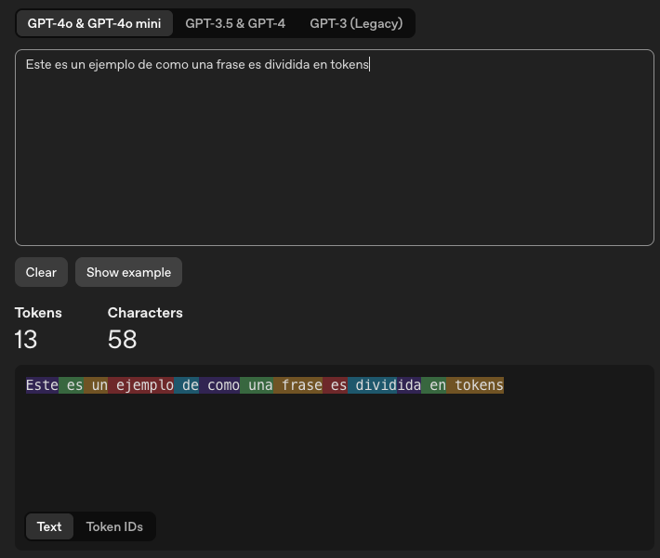Select the highlighted "ejemplo" token
The width and height of the screenshot is (660, 558).
tap(141, 385)
